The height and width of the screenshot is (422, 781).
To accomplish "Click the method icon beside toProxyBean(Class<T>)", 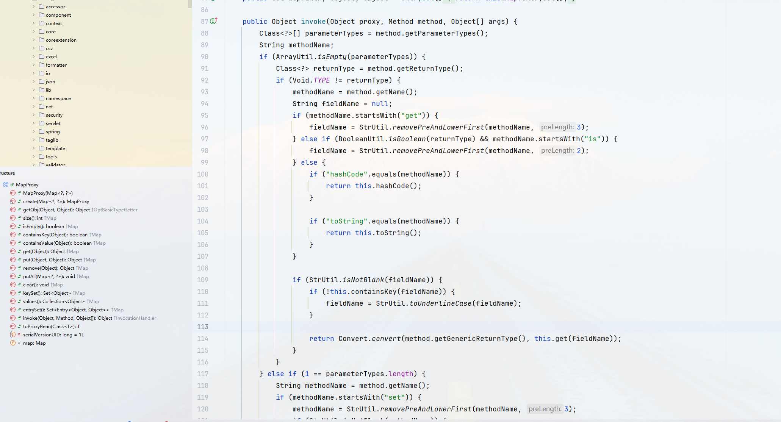I will [x=13, y=326].
